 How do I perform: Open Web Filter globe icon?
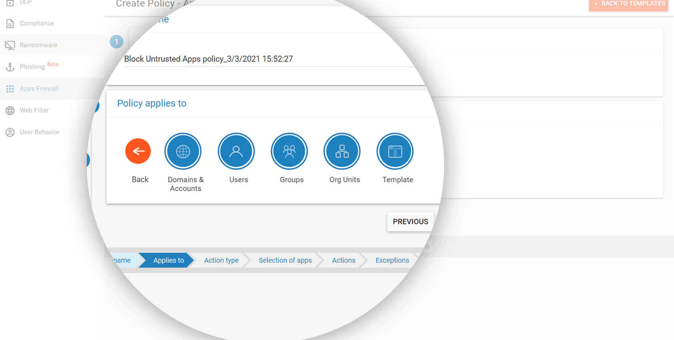tap(10, 110)
